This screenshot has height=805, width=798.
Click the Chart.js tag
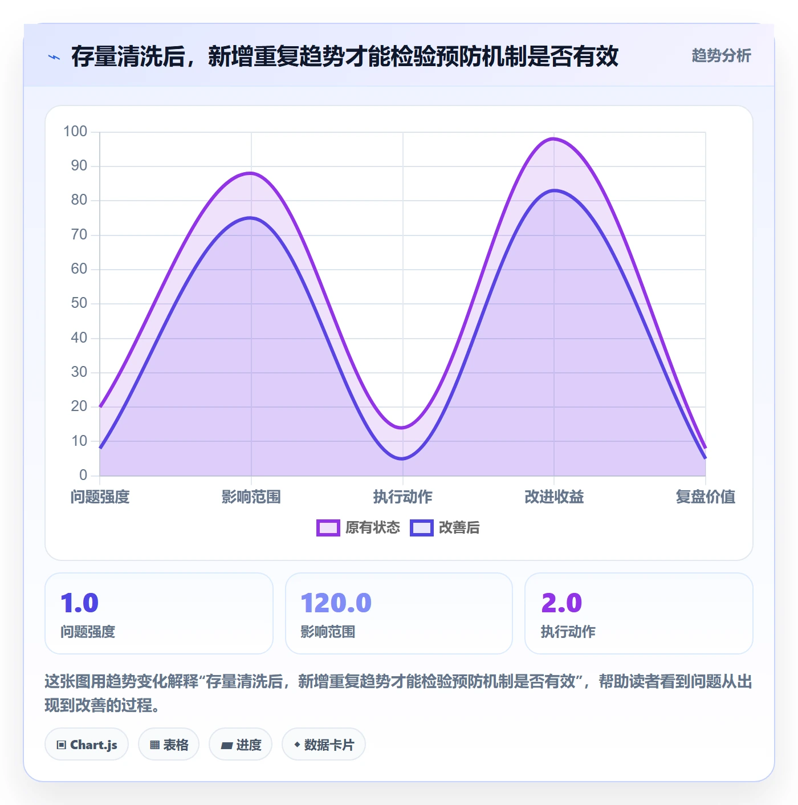coord(87,745)
